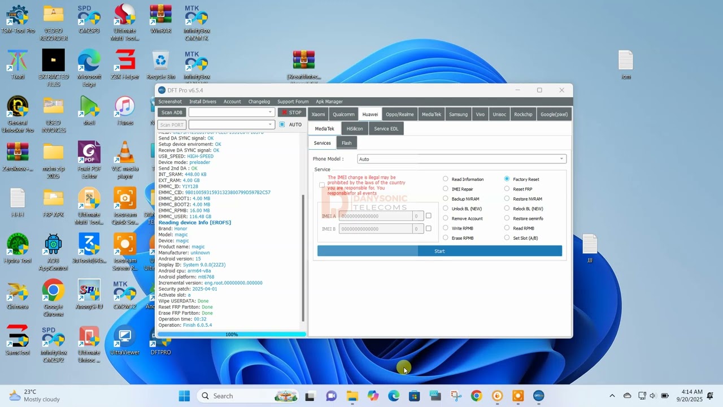This screenshot has width=723, height=407.
Task: Switch to the Samsung tab
Action: (458, 114)
